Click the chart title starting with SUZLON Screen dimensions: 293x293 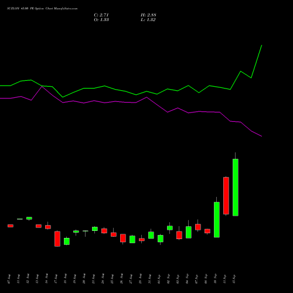coord(42,9)
